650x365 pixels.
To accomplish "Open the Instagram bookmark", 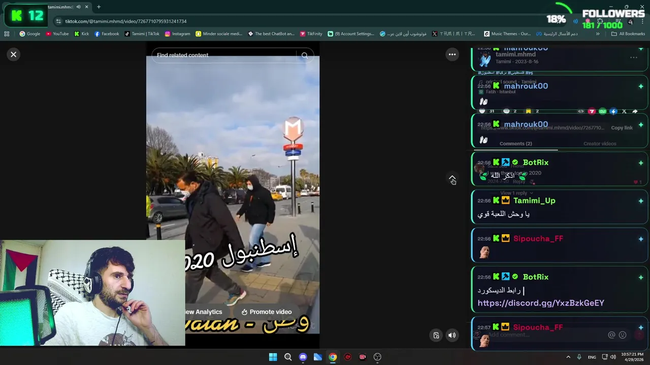I will 177,34.
